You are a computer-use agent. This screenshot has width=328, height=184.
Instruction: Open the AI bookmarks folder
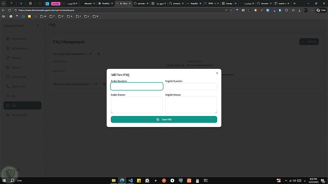pos(43,16)
